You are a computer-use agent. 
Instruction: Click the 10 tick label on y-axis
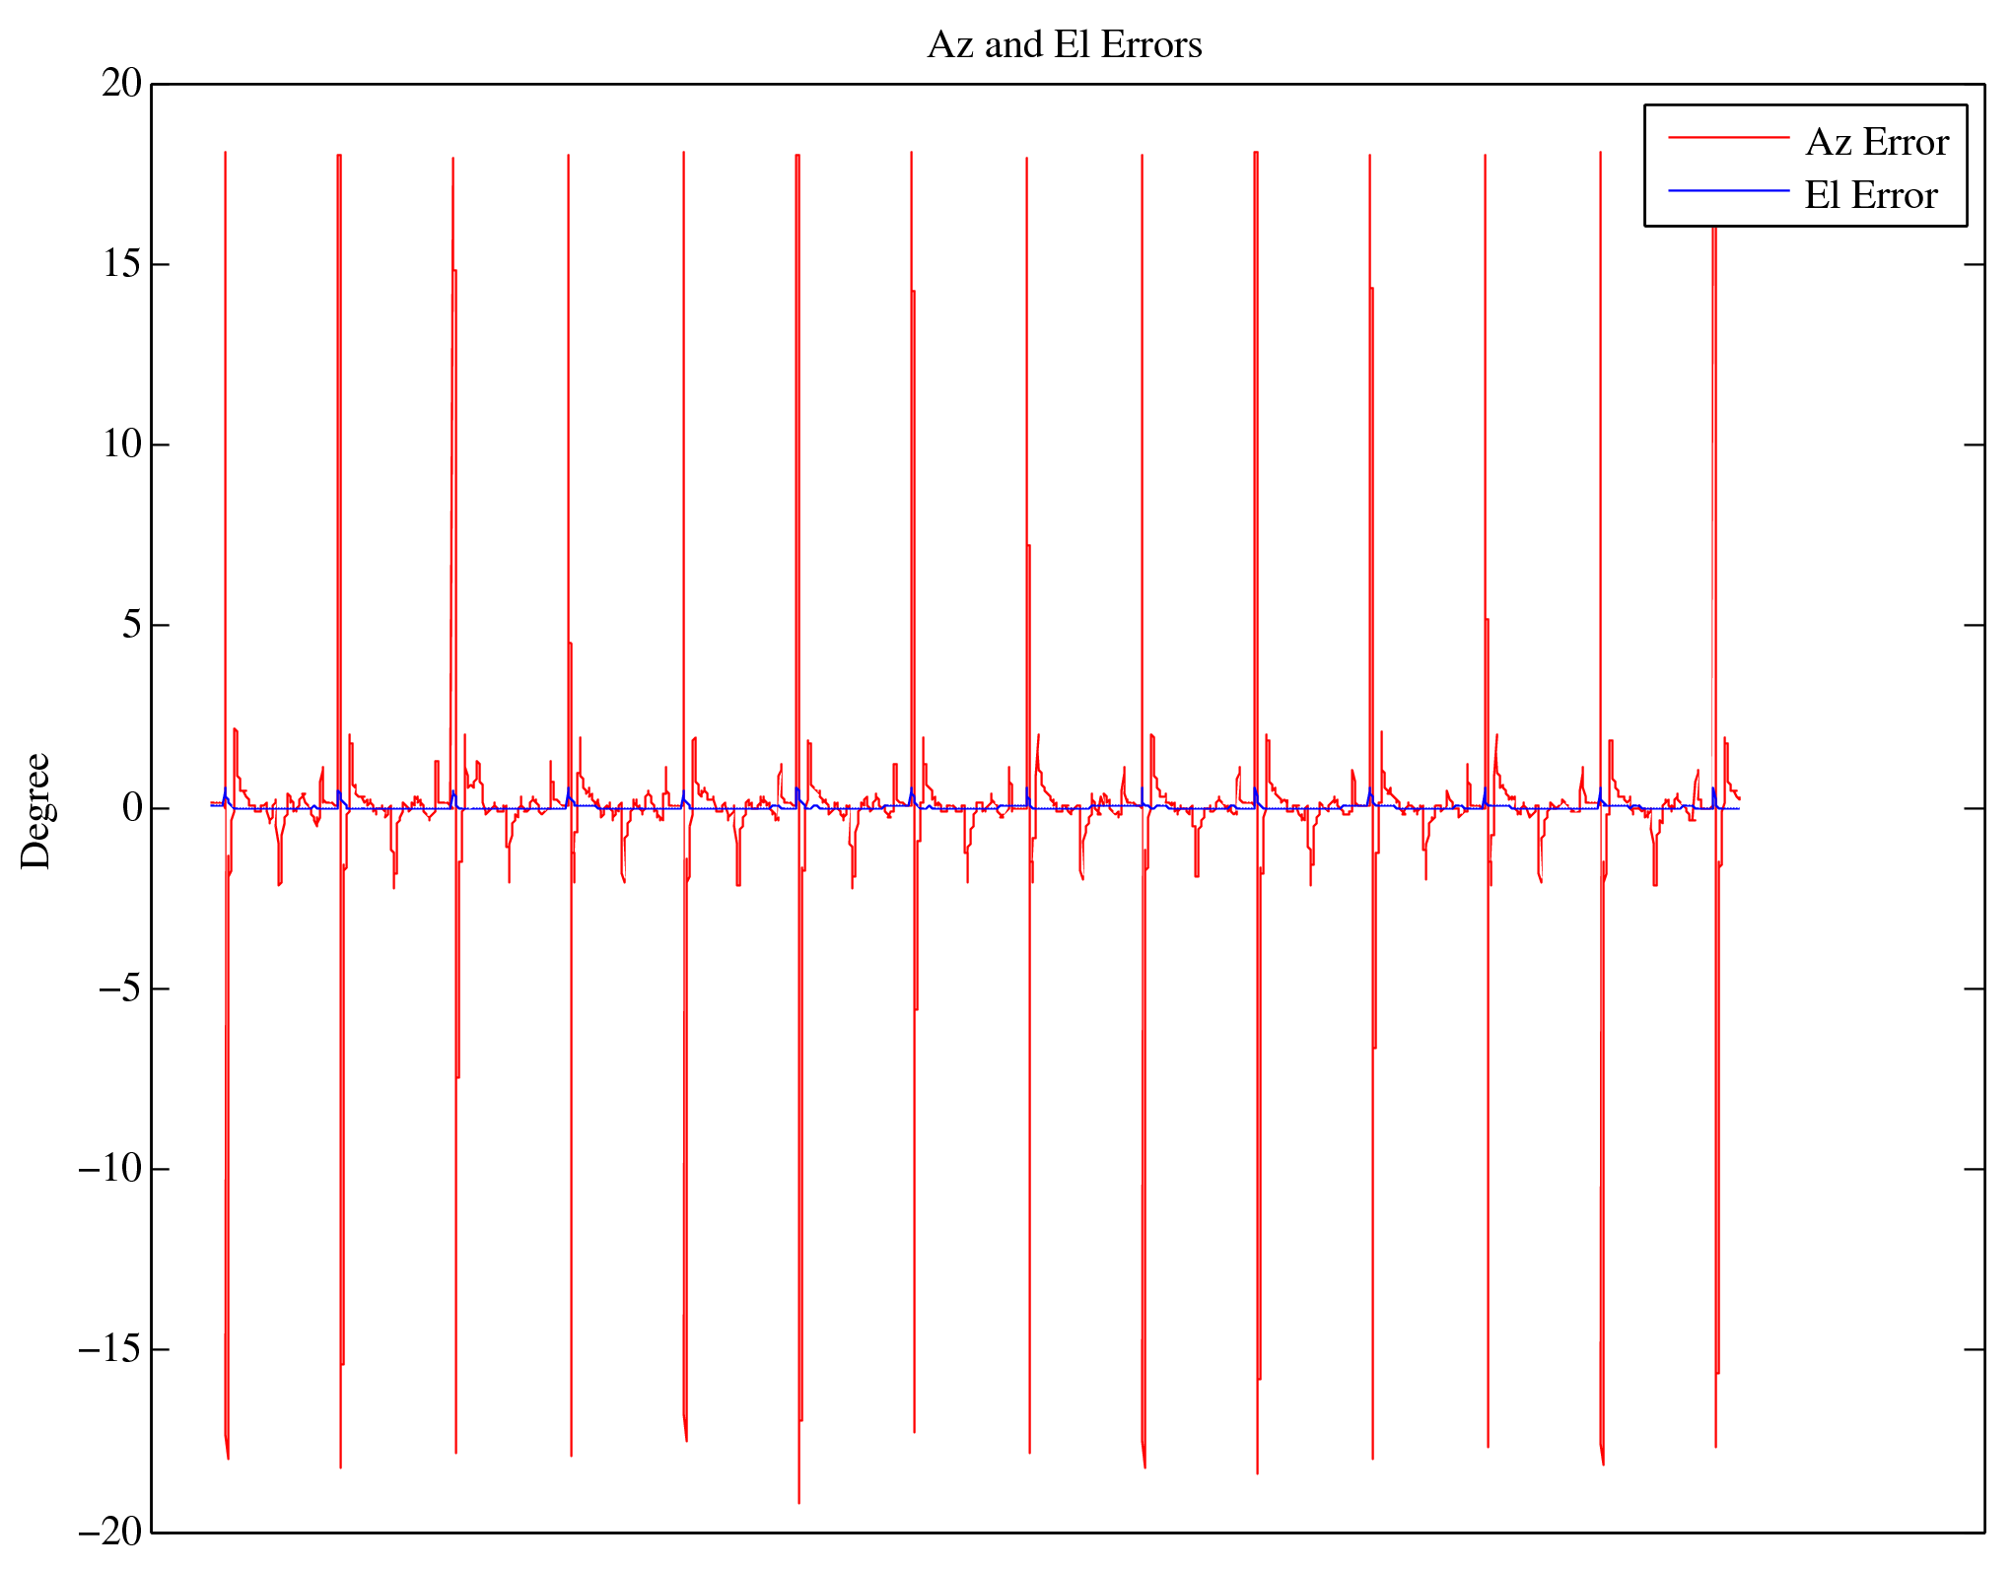point(122,444)
